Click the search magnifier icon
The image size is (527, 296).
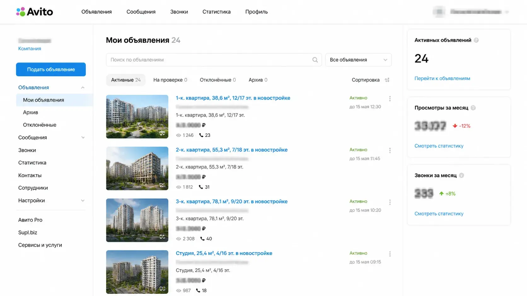coord(315,60)
